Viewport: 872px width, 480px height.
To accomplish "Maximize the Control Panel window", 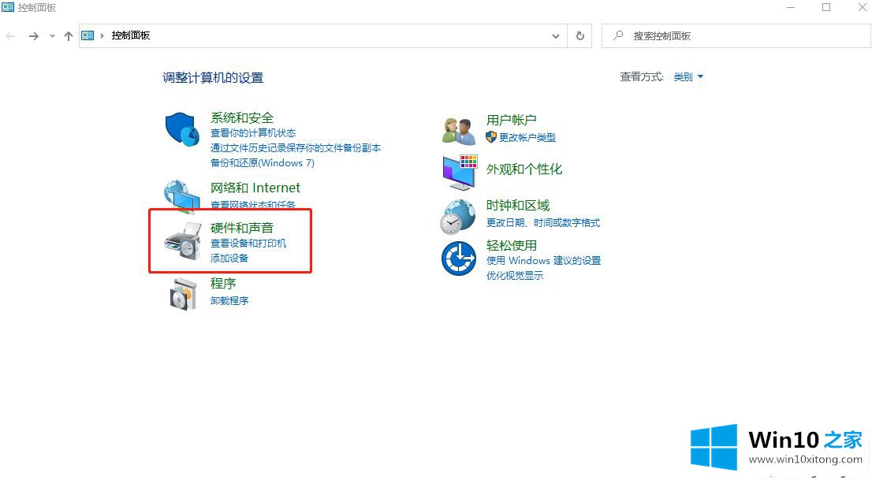I will (826, 7).
